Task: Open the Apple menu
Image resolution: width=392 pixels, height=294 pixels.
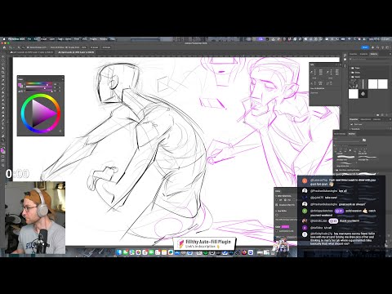Action: click(4, 39)
